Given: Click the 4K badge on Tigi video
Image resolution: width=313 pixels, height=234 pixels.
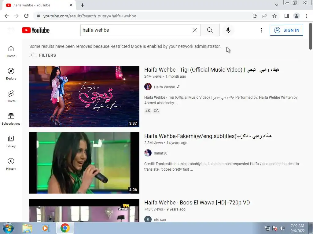Looking at the screenshot, I should (148, 111).
